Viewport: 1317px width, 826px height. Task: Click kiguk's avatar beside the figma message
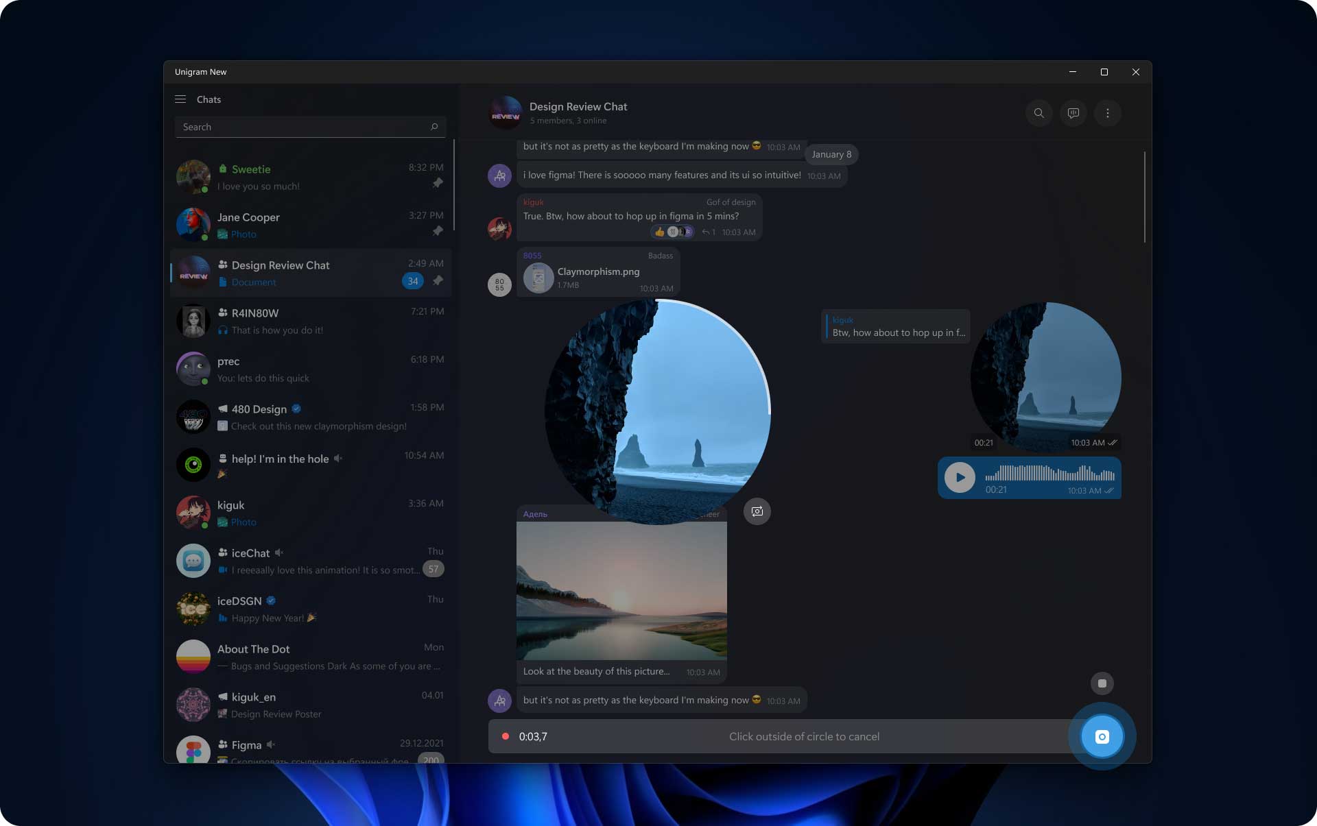tap(499, 229)
